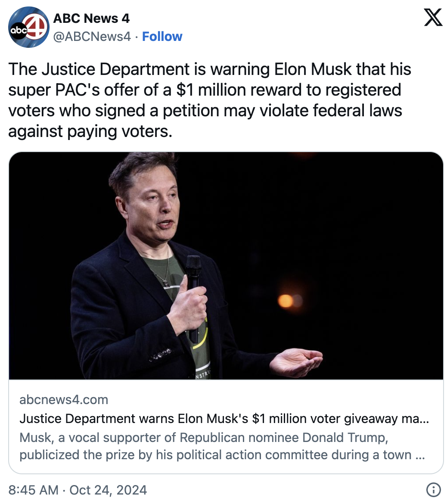Click the 8:45 AM timestamp

point(33,490)
